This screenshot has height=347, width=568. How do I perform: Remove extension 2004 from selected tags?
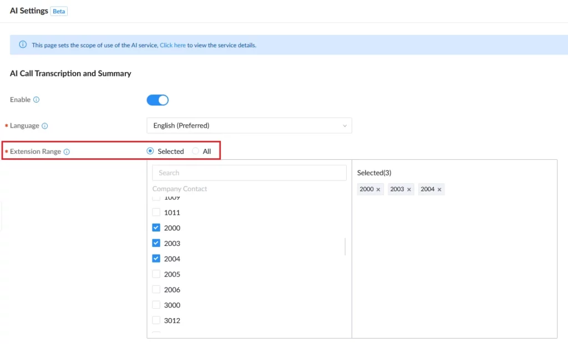439,189
